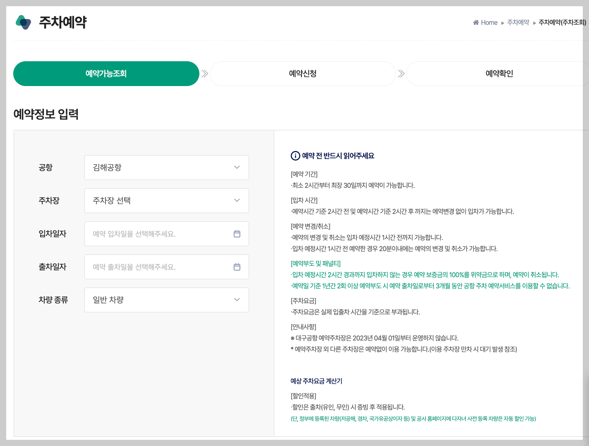Click the 주차예약 logo icon
This screenshot has height=446, width=589.
24,22
